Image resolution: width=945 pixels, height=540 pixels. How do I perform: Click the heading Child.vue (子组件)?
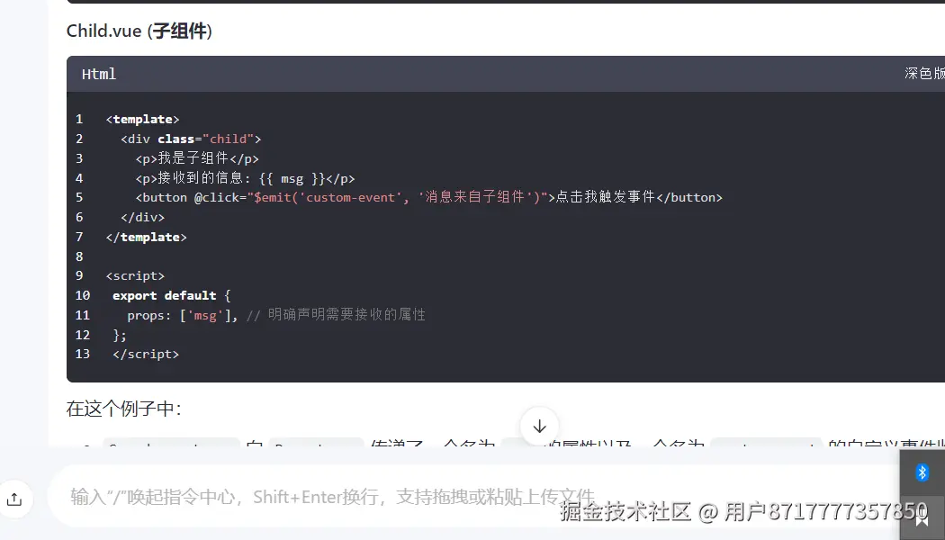point(139,31)
